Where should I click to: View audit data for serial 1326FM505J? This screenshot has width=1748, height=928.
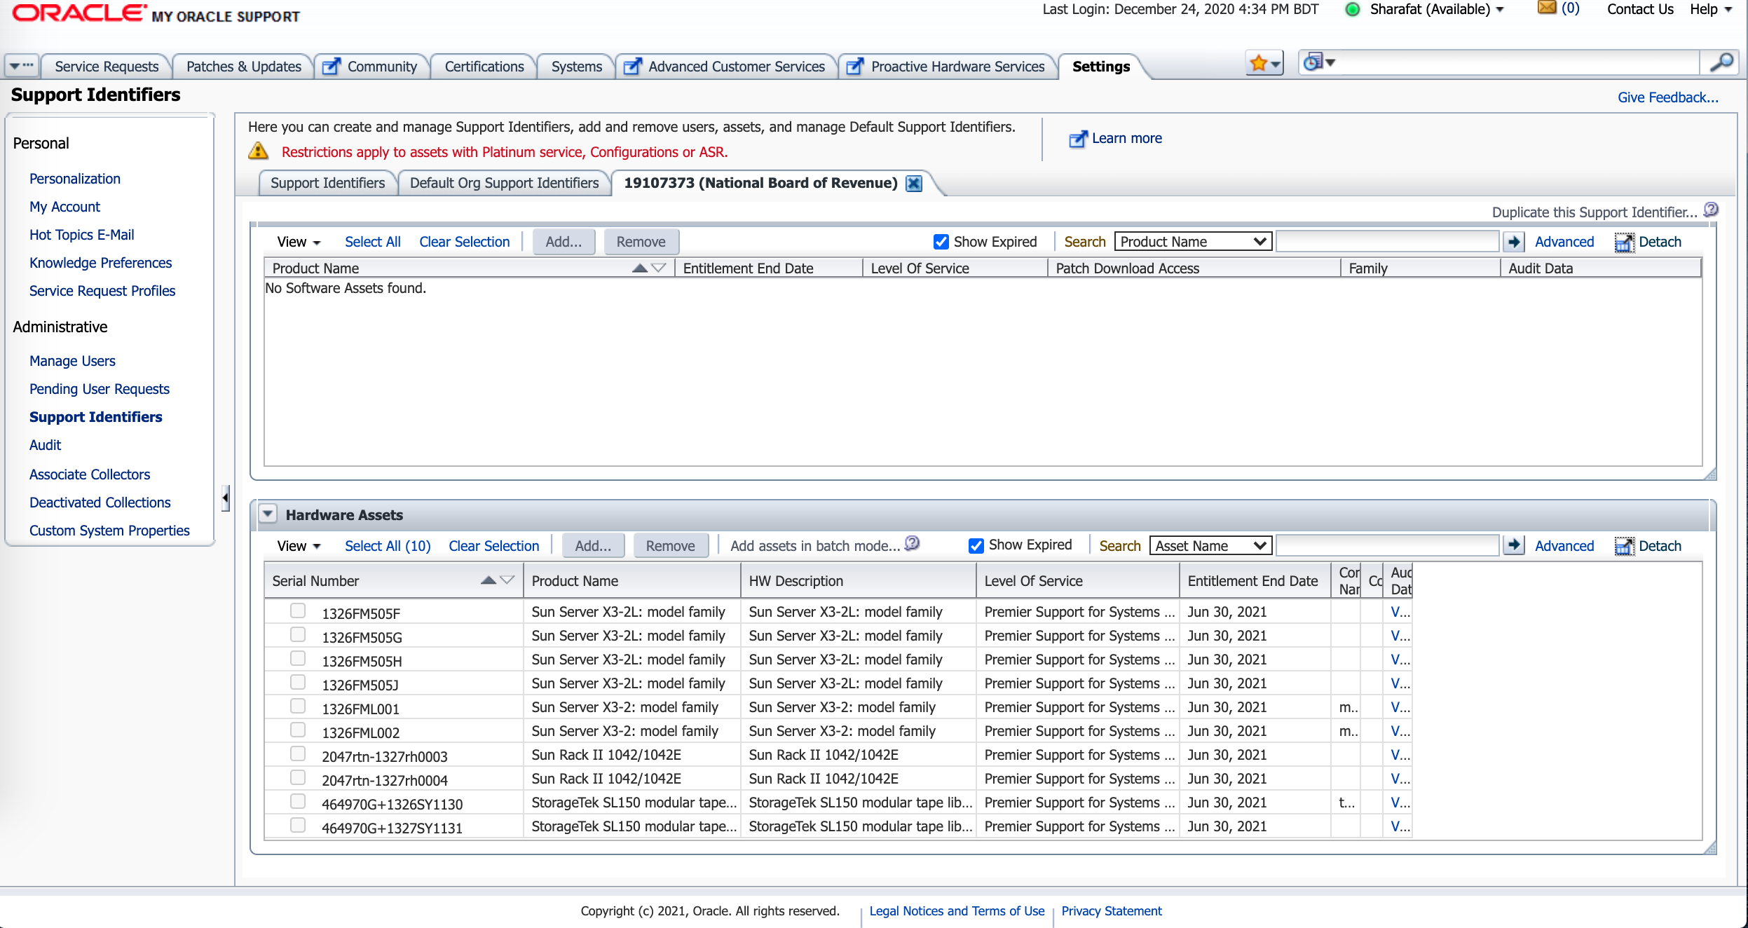click(1400, 683)
